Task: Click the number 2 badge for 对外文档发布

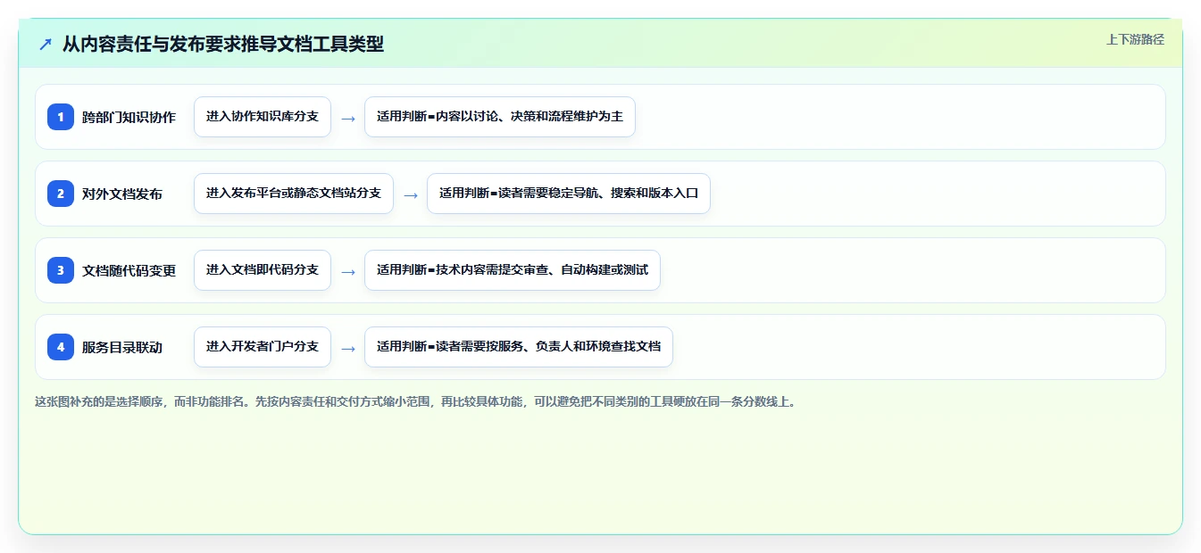Action: (x=61, y=194)
